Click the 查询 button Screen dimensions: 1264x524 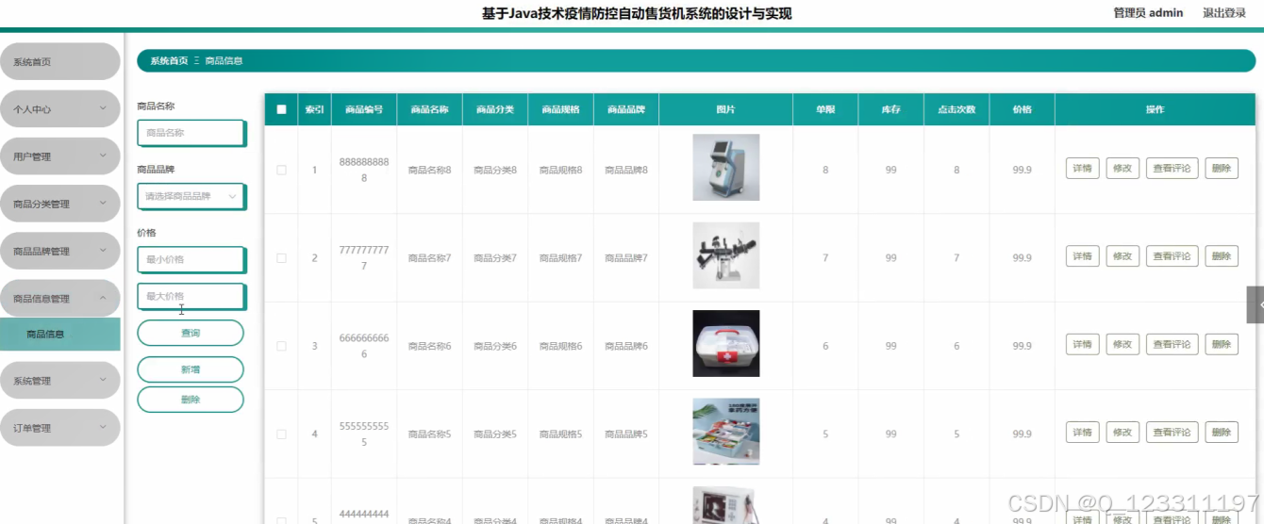pyautogui.click(x=191, y=333)
